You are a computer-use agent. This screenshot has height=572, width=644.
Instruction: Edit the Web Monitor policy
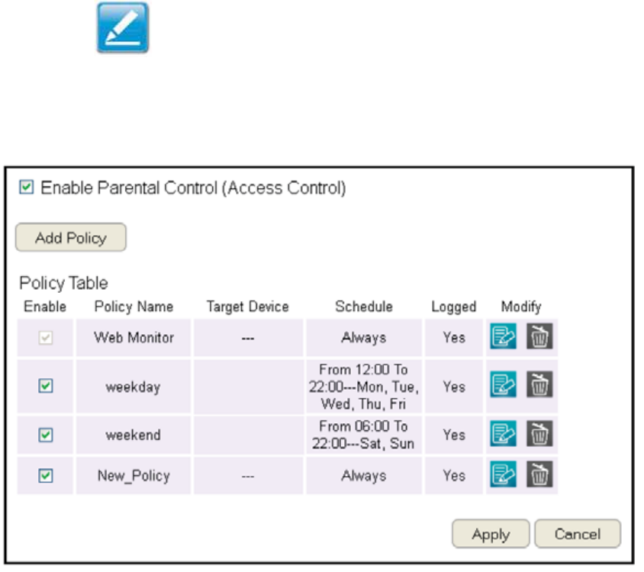coord(503,336)
